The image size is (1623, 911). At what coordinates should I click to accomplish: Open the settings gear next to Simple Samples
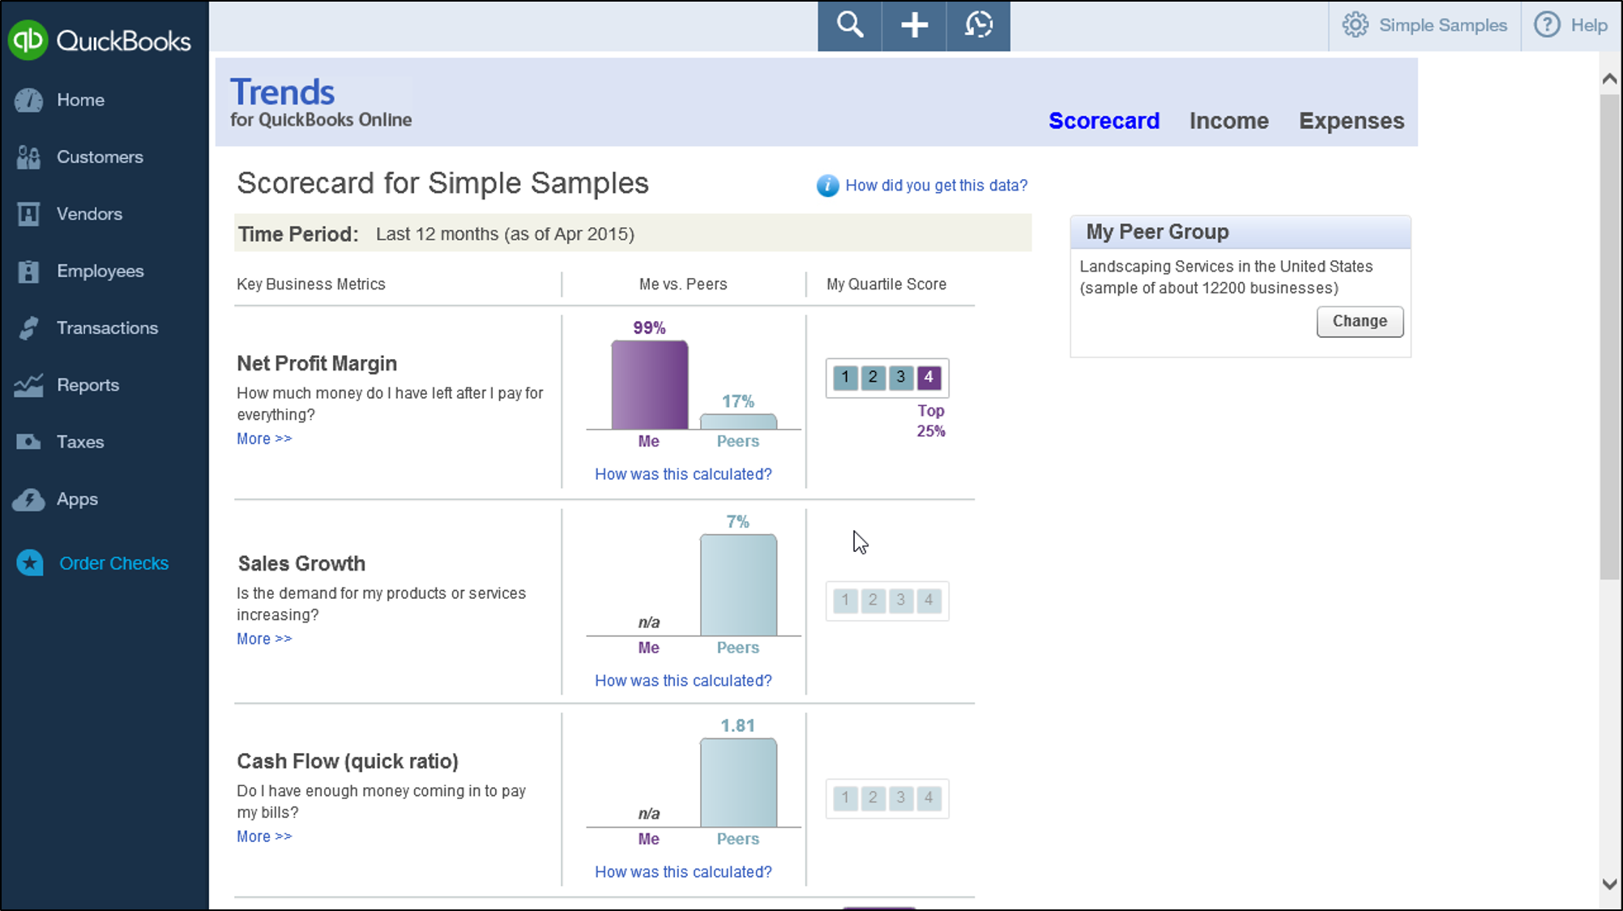point(1355,25)
